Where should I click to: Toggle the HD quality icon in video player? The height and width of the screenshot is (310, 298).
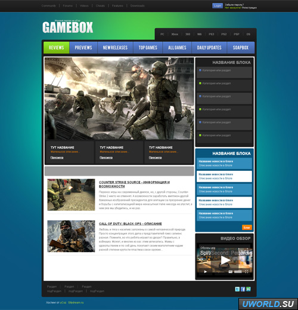231,272
